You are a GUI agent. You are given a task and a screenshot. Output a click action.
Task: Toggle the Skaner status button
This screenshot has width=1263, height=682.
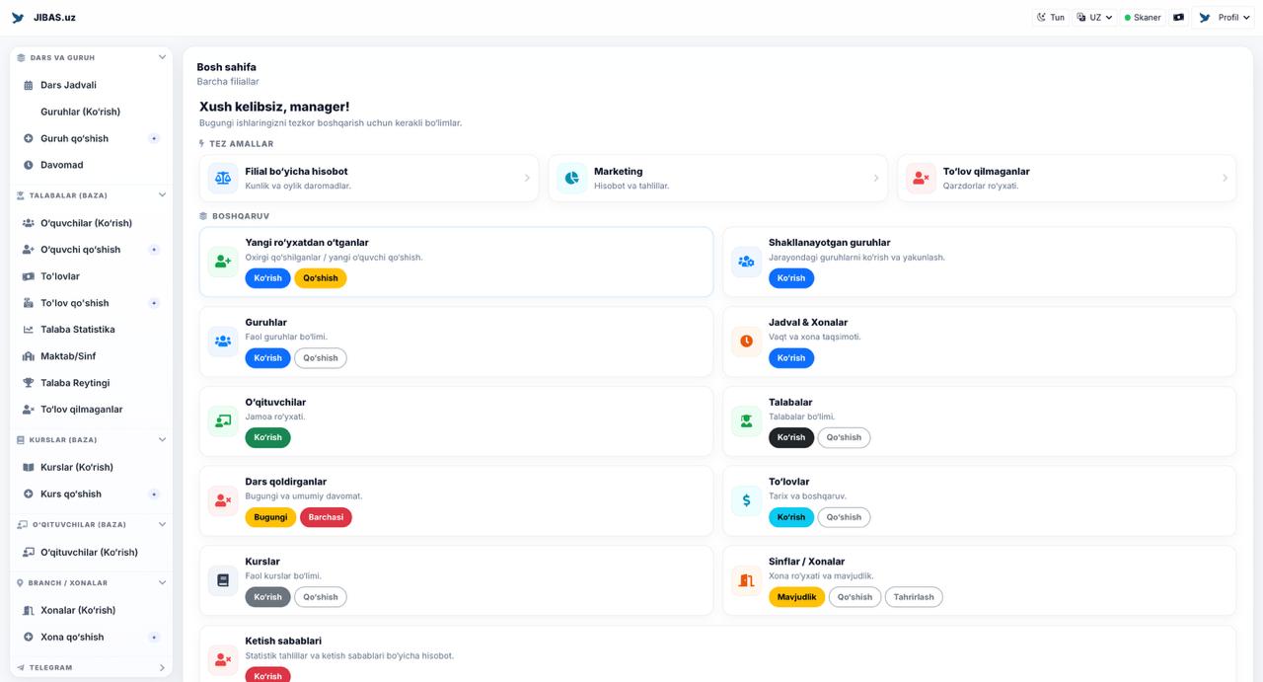tap(1143, 18)
